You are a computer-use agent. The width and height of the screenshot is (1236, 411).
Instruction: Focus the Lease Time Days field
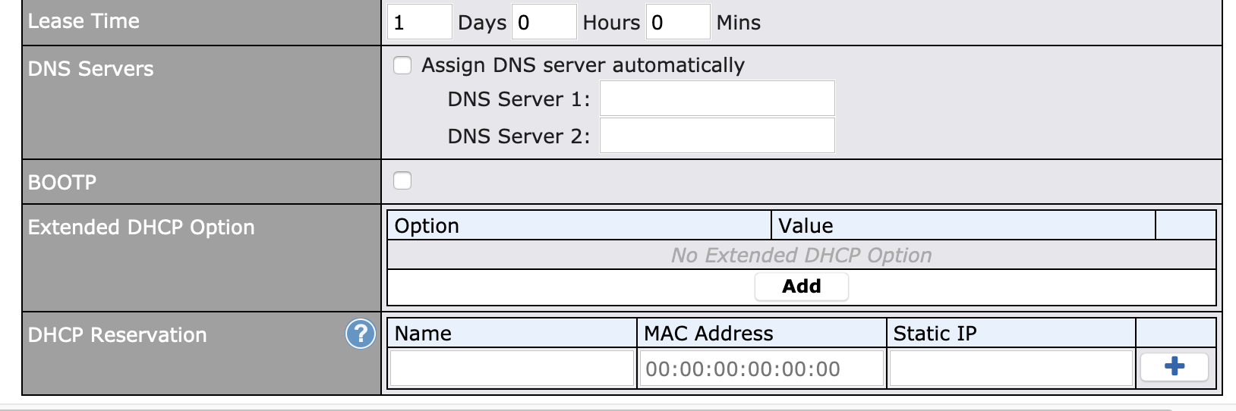click(x=420, y=22)
